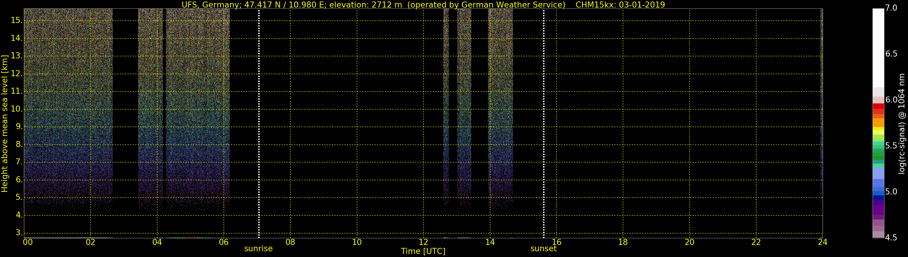Click the colorbar value label '7.0'
Image resolution: width=908 pixels, height=257 pixels.
coord(891,8)
